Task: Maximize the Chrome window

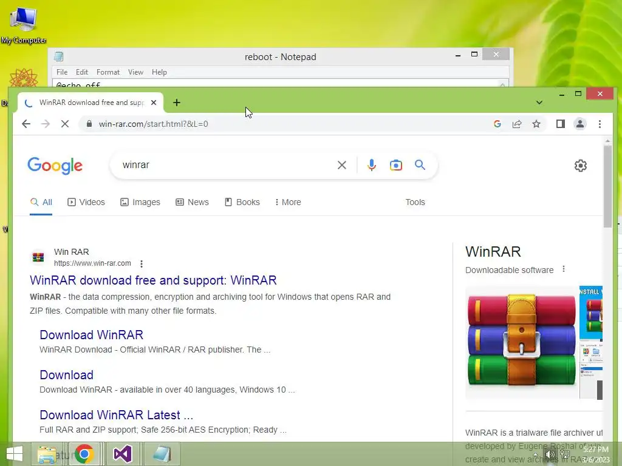Action: coord(578,94)
